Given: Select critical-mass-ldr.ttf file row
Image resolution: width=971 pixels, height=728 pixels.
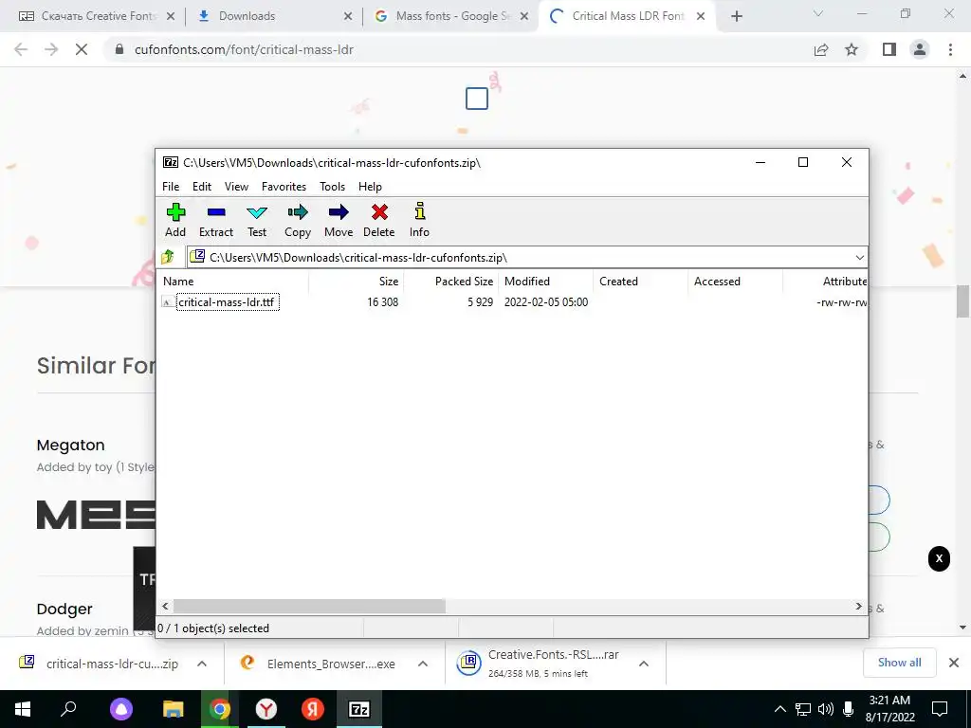Looking at the screenshot, I should point(513,302).
